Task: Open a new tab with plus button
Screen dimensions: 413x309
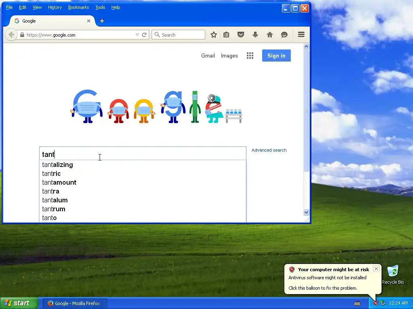Action: (102, 21)
